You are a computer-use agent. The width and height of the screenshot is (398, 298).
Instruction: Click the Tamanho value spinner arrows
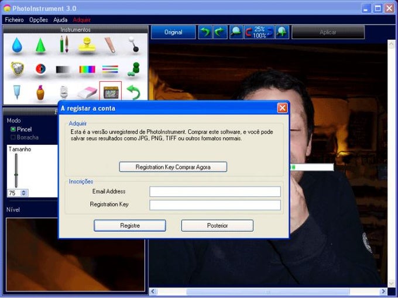(24, 193)
